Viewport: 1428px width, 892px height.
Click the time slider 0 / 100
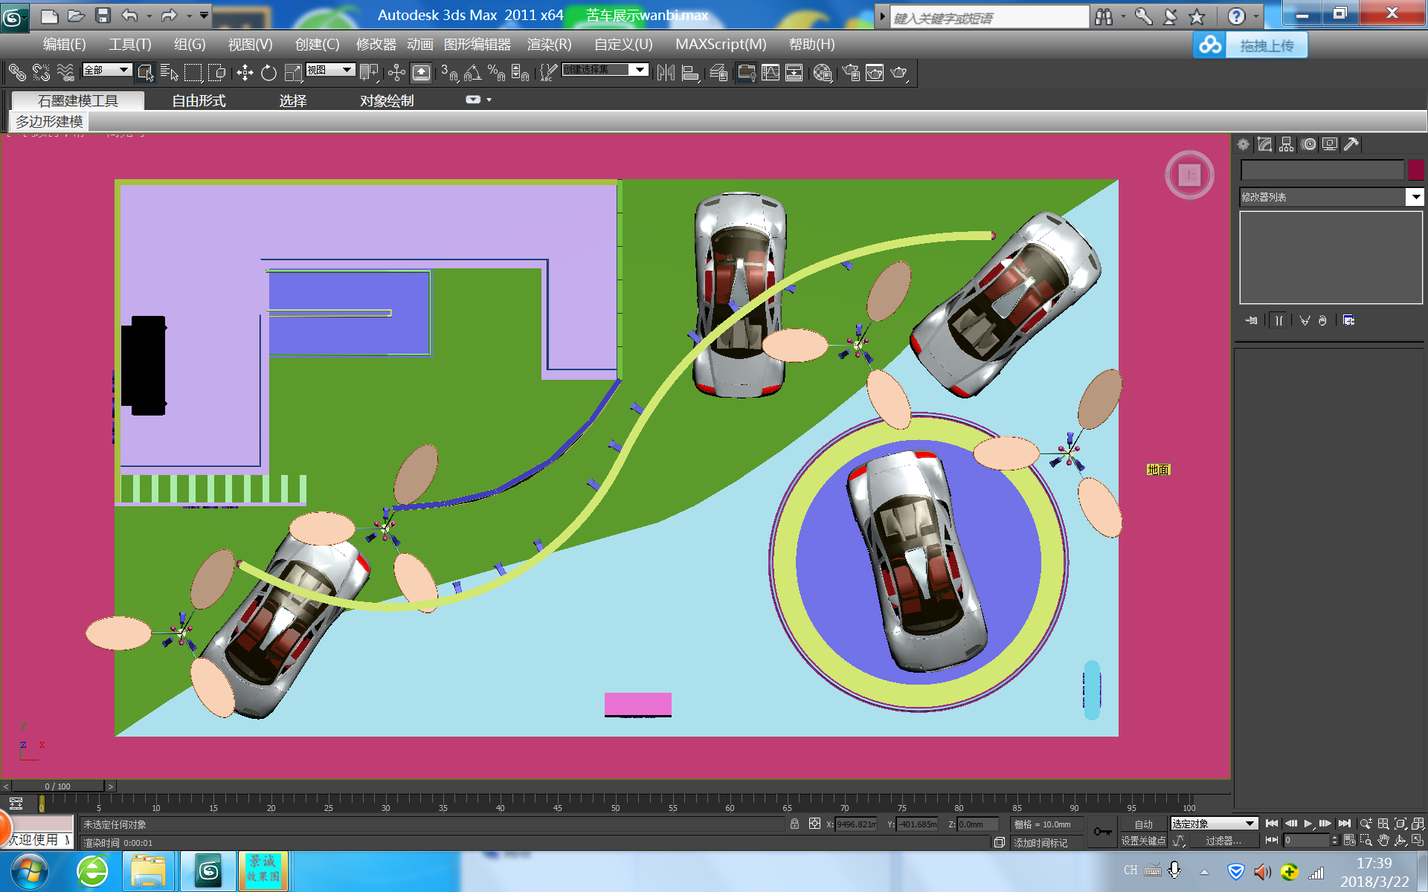pos(58,786)
